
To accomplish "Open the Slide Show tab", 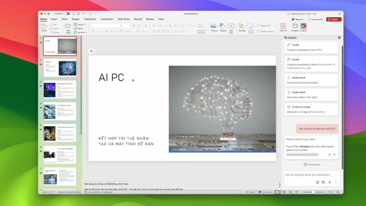I will [124, 19].
